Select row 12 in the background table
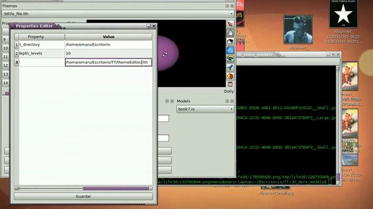Image resolution: width=373 pixels, height=209 pixels. coord(5,66)
